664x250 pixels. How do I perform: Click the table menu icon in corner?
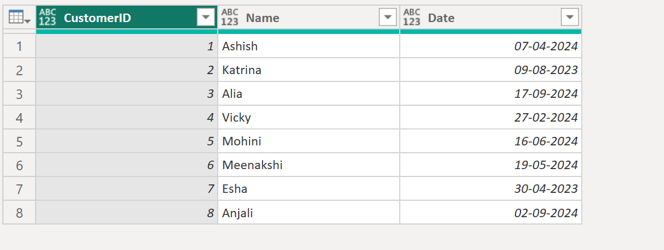[x=19, y=18]
